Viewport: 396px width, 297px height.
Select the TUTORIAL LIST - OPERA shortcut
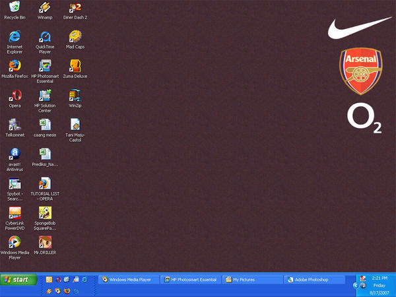[45, 189]
